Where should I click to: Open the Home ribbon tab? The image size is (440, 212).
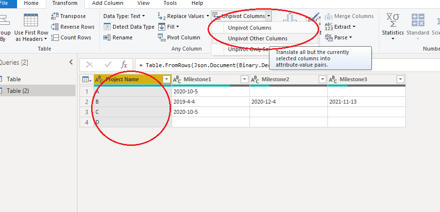coord(31,3)
